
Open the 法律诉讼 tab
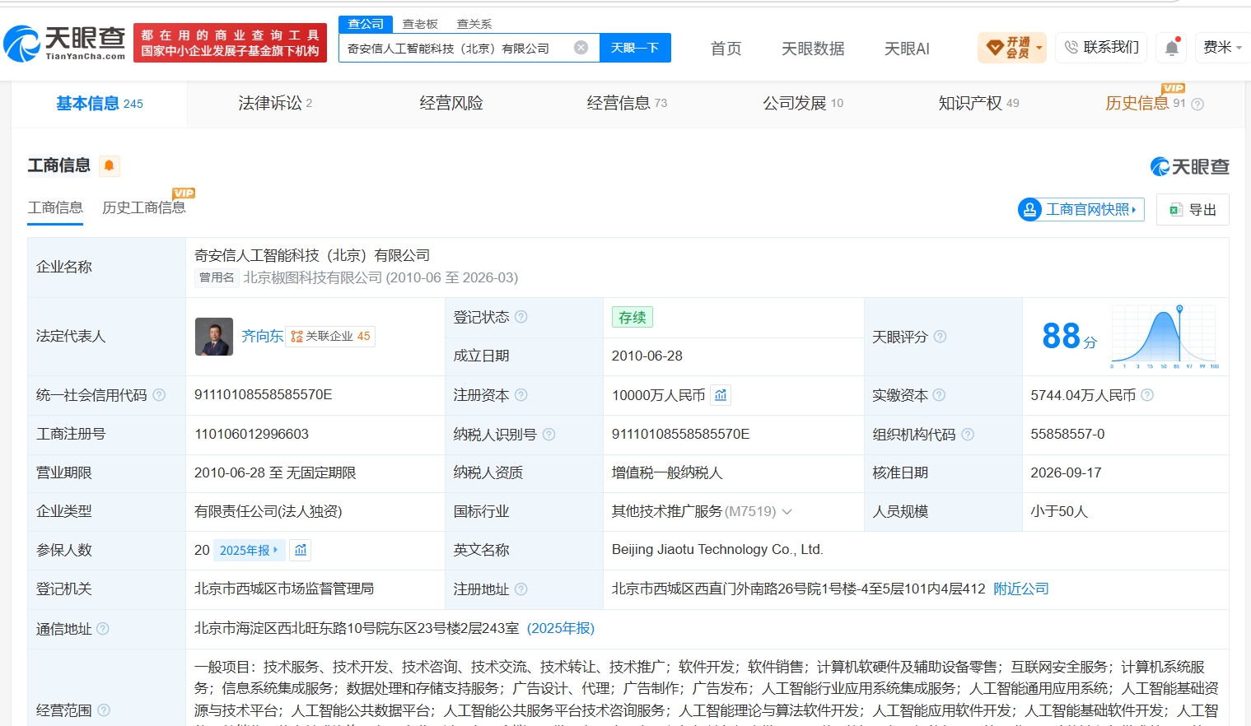[x=275, y=103]
